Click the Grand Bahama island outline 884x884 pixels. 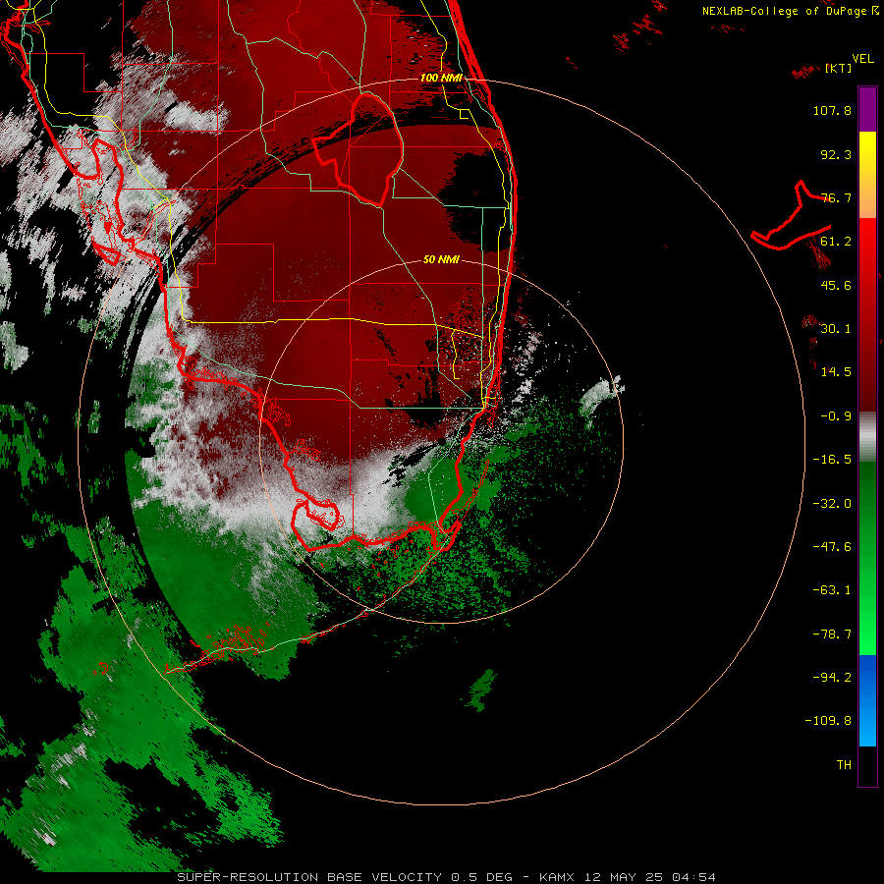click(x=792, y=216)
